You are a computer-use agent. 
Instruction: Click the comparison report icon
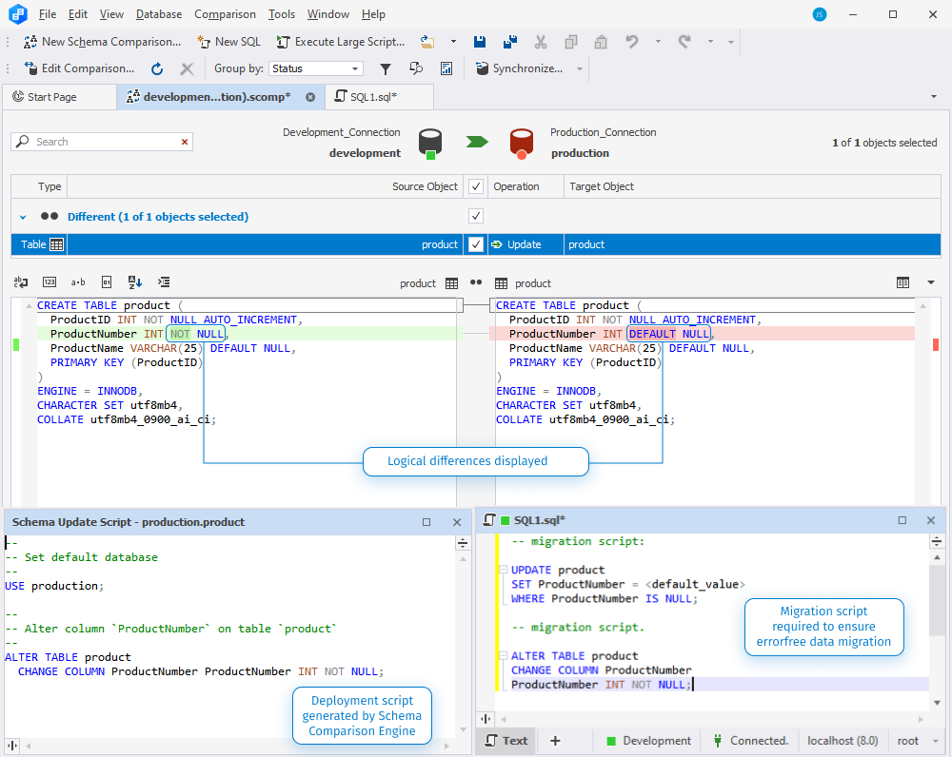[446, 68]
